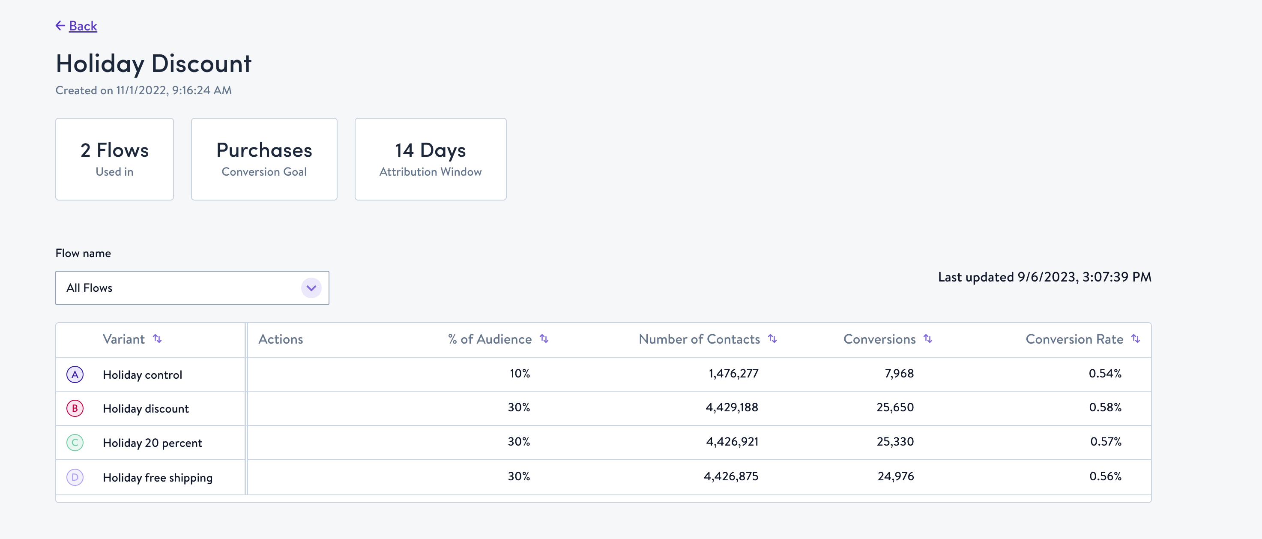
Task: Click the variant B circle badge
Action: (75, 408)
